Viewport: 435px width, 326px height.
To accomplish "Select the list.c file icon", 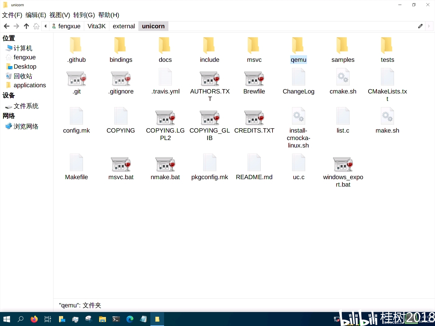I will tap(343, 116).
